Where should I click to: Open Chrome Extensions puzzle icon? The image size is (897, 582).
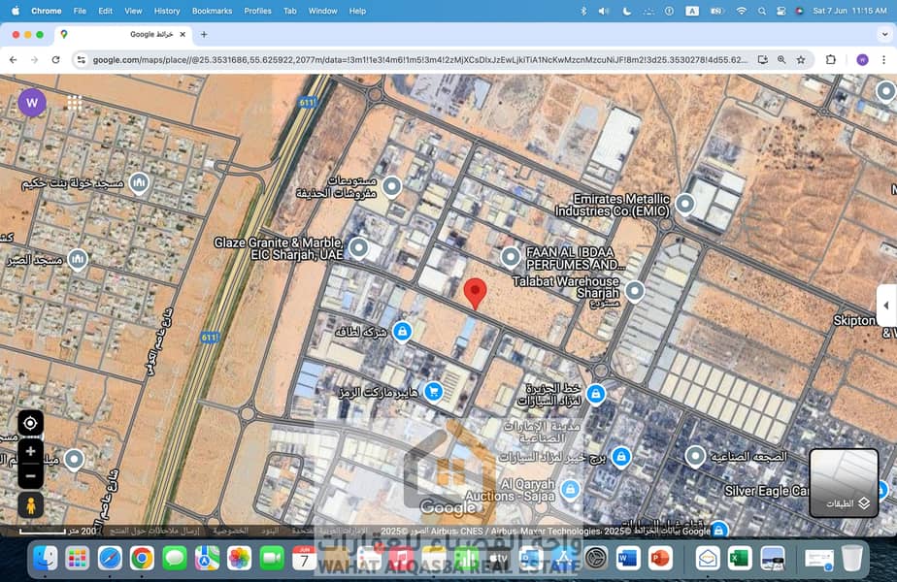click(831, 59)
